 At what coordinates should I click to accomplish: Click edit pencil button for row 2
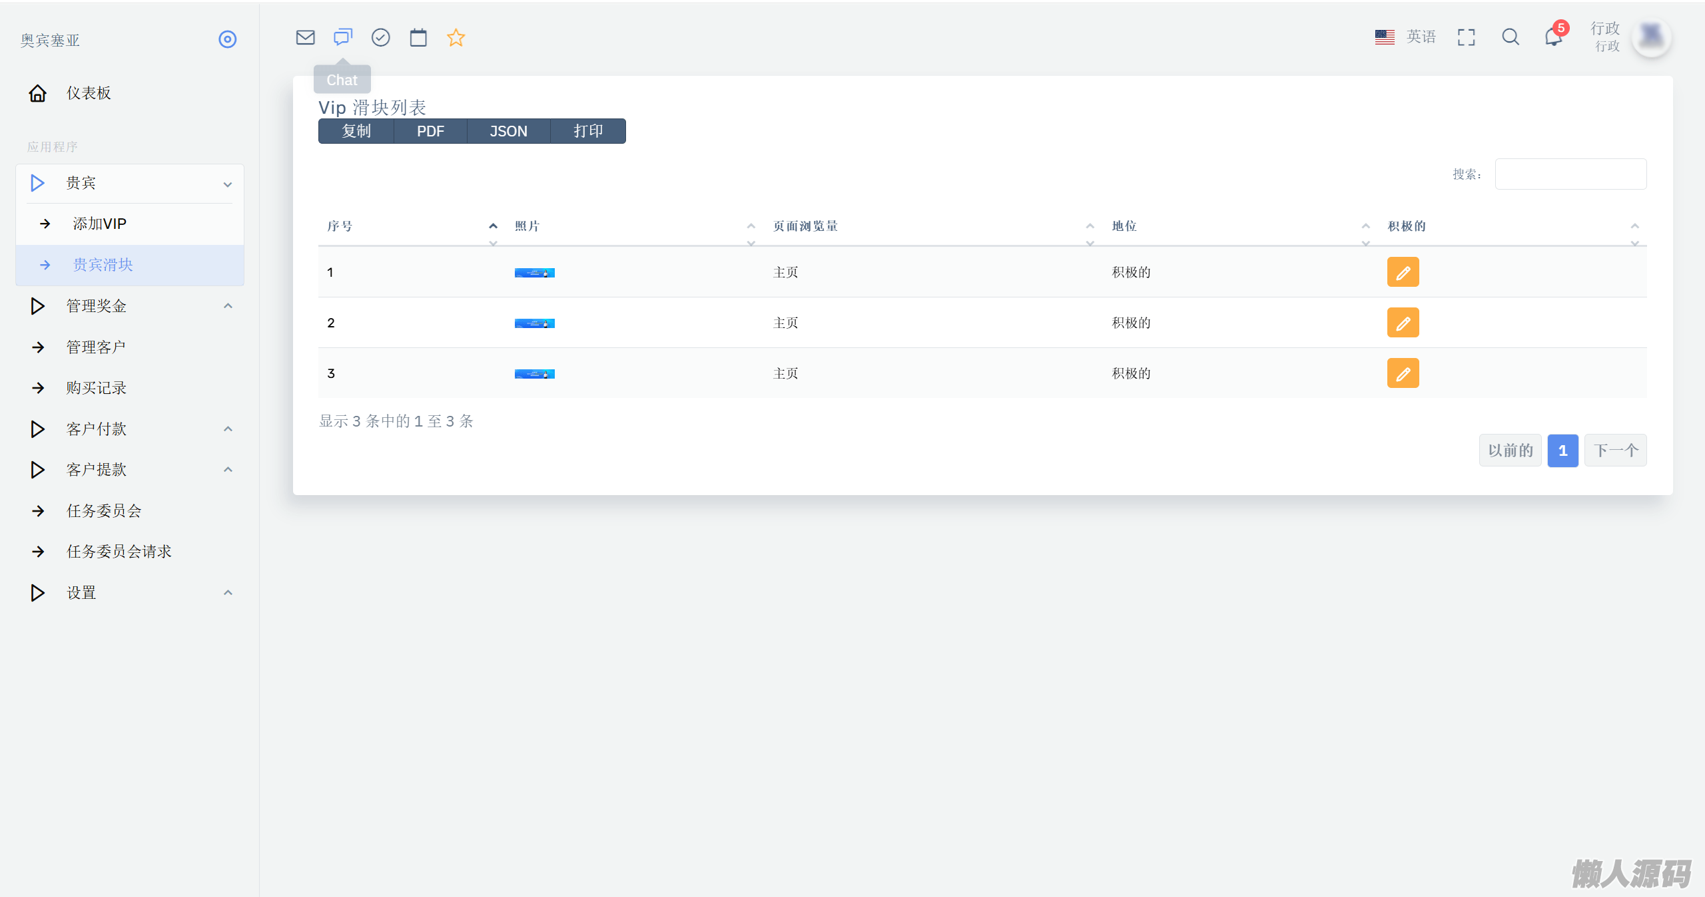1403,323
